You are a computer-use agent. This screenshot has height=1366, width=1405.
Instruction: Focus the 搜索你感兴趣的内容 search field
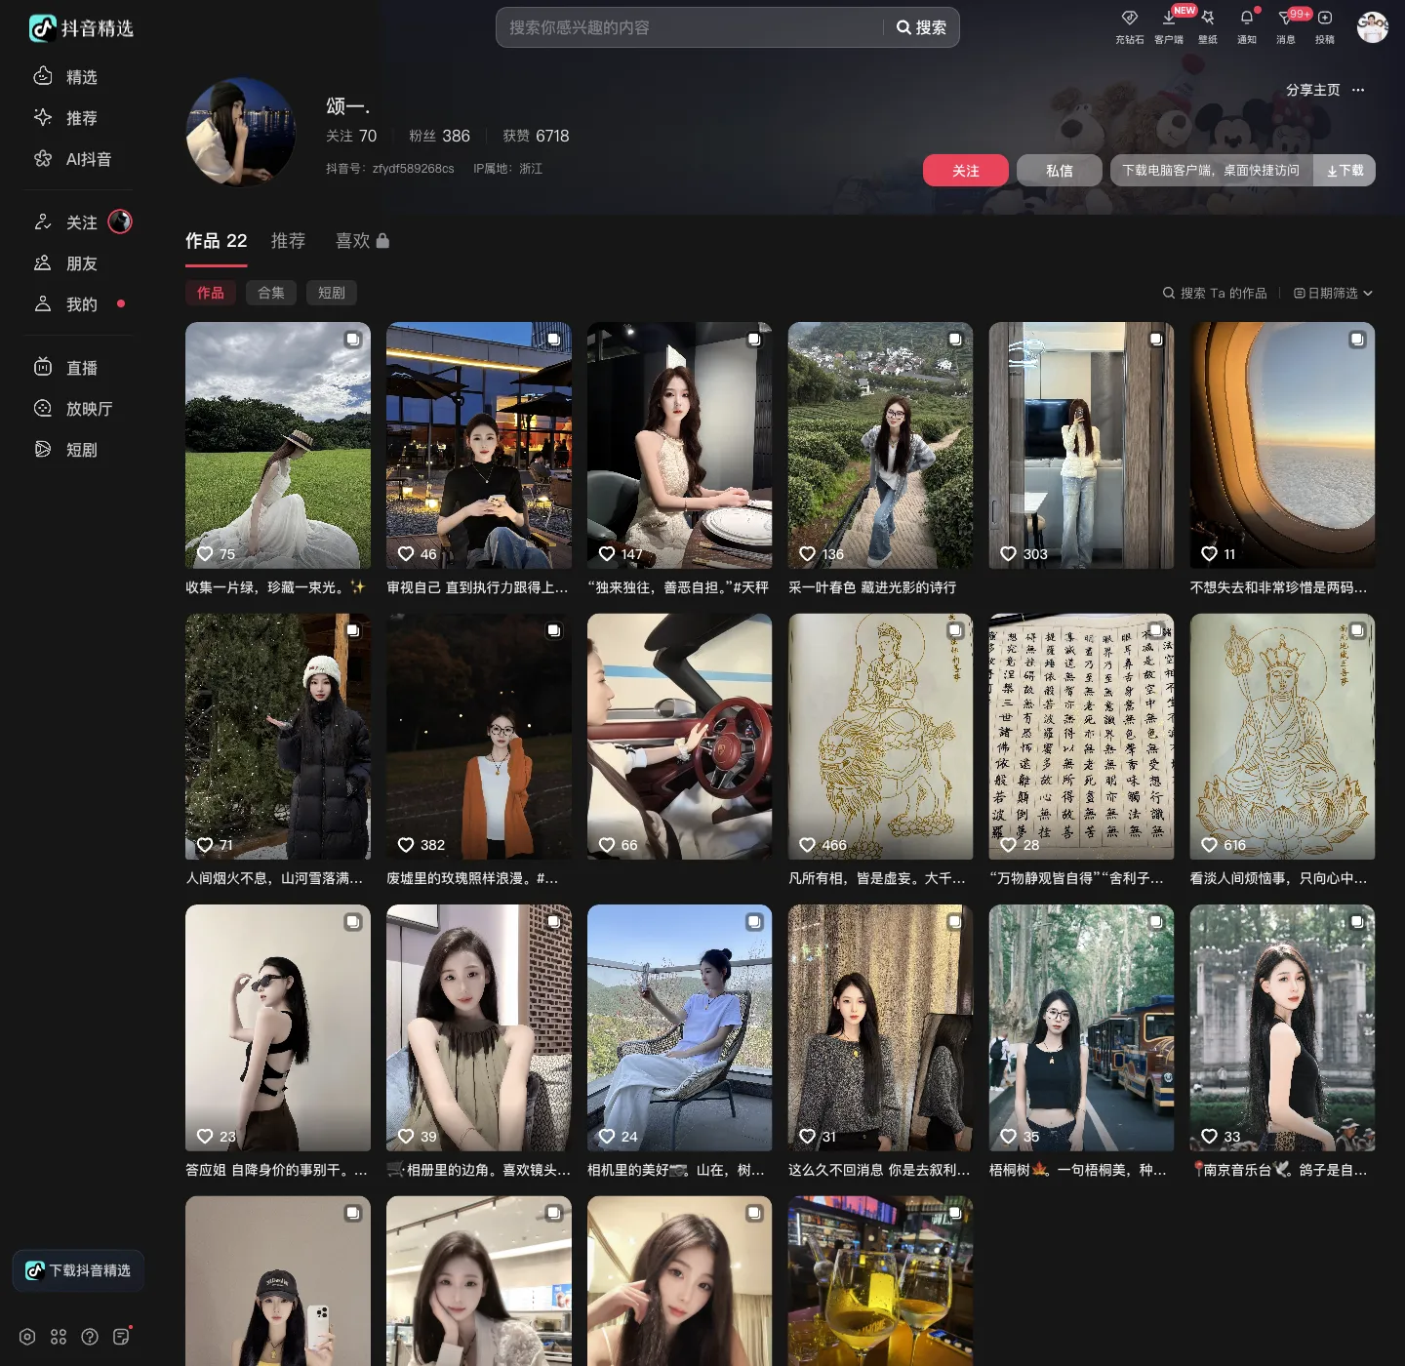coord(691,27)
